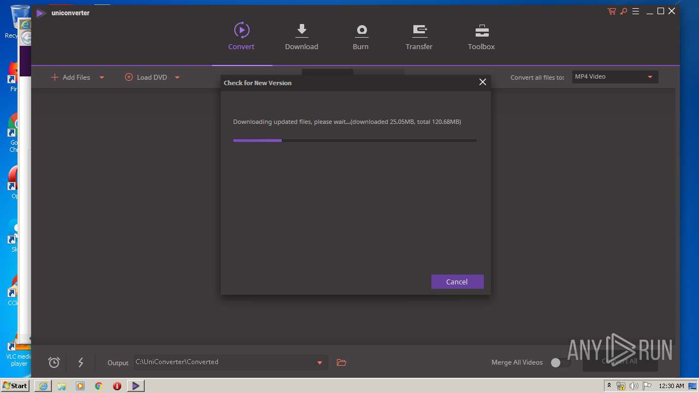Viewport: 699px width, 393px height.
Task: Open the Burn tab
Action: tap(360, 36)
